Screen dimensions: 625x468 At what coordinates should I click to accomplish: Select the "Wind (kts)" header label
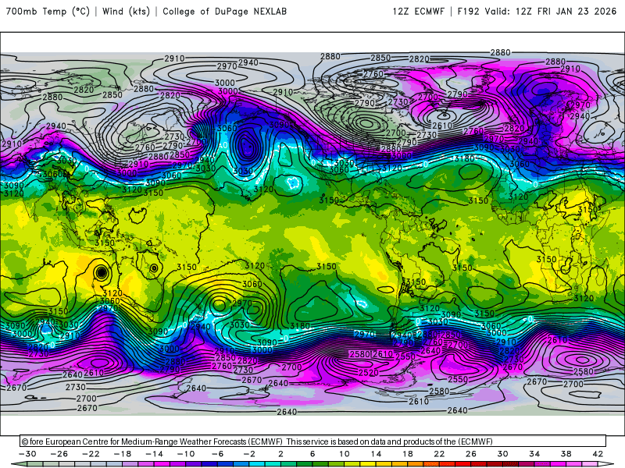click(x=126, y=12)
